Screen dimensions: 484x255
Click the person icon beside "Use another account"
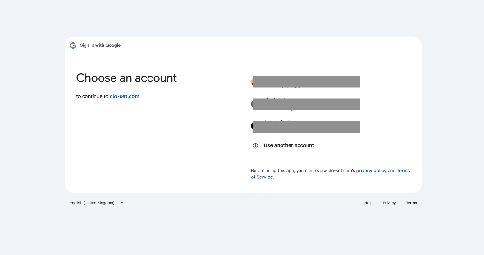click(x=255, y=145)
